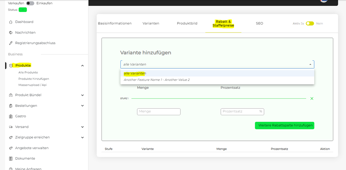Open the SEO tab
Image resolution: width=346 pixels, height=170 pixels.
pyautogui.click(x=260, y=23)
